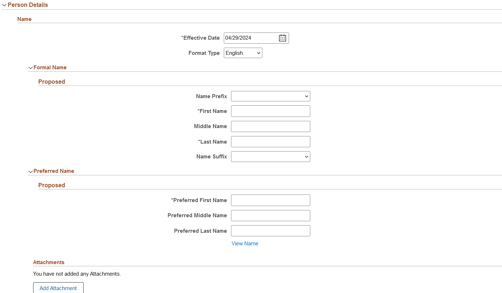This screenshot has height=293, width=502.
Task: Click the Add Attachment button
Action: (x=58, y=288)
